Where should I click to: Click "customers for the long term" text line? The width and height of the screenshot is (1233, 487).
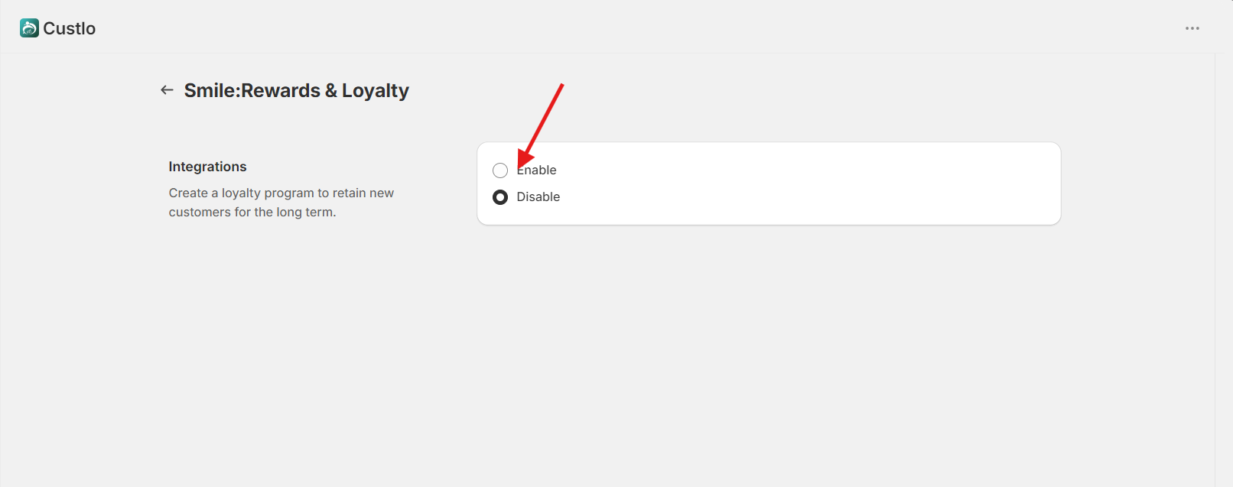point(252,212)
